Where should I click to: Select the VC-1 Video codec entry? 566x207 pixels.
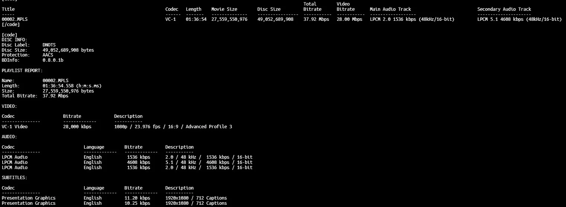(x=15, y=127)
